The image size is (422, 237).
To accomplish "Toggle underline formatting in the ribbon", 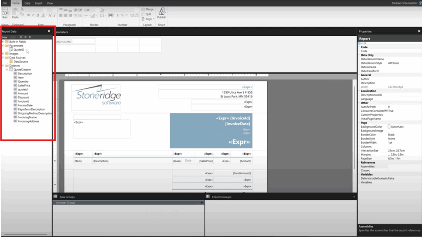I will [38, 15].
